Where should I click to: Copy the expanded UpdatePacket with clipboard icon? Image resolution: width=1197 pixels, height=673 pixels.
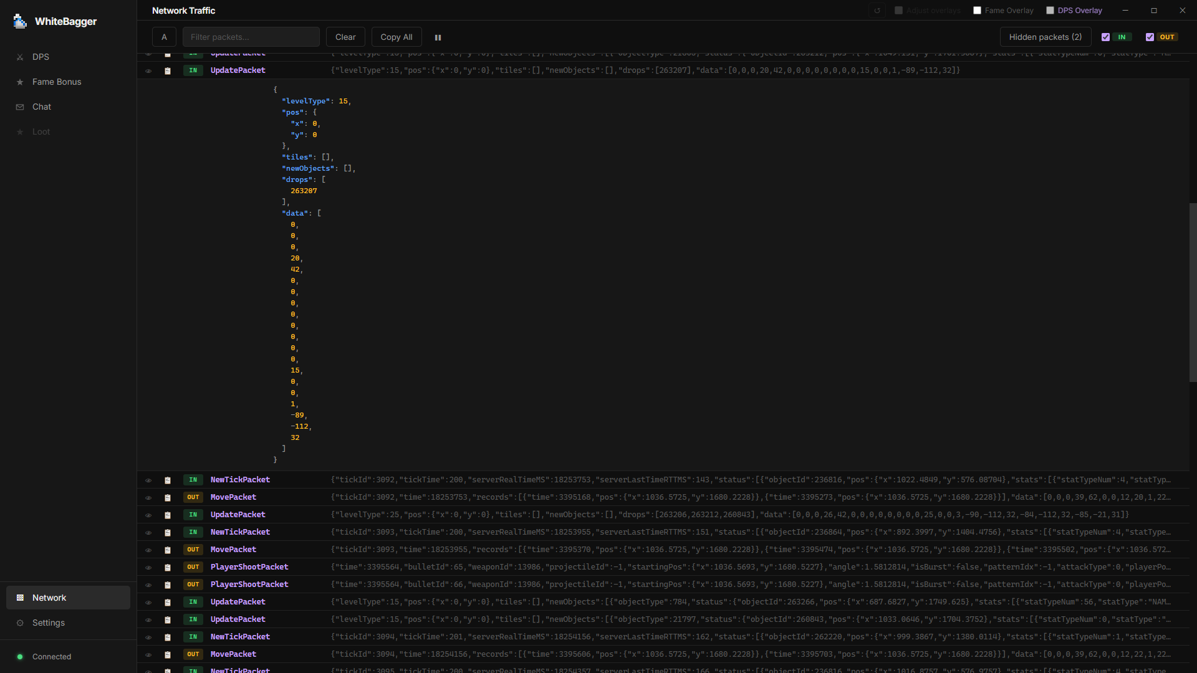pyautogui.click(x=168, y=71)
